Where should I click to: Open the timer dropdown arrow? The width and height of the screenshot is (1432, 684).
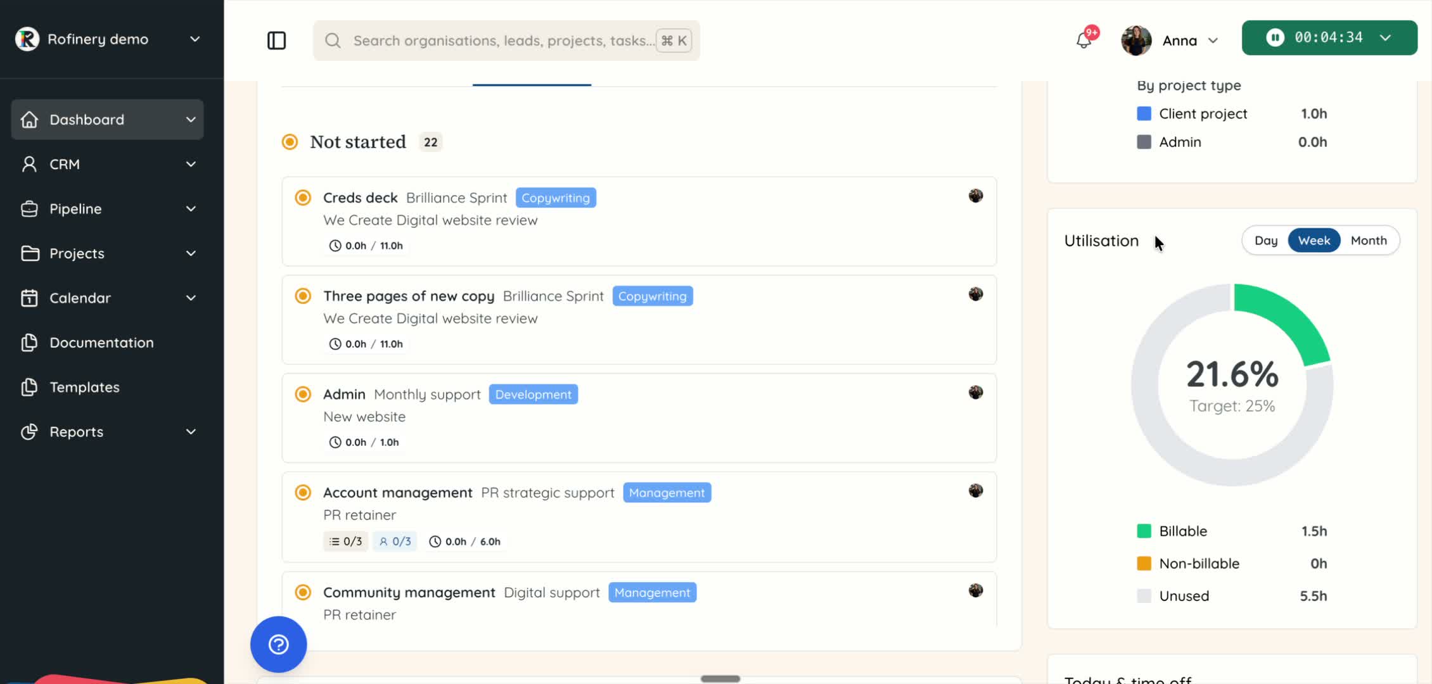tap(1386, 37)
